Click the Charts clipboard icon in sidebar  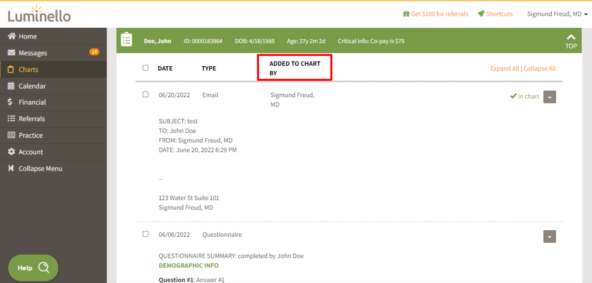11,69
